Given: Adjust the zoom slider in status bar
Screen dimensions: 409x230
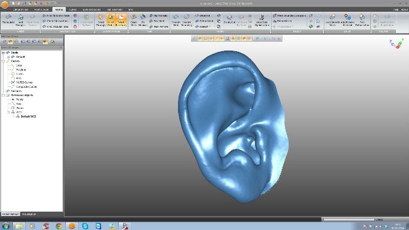Looking at the screenshot, I should pyautogui.click(x=349, y=219).
